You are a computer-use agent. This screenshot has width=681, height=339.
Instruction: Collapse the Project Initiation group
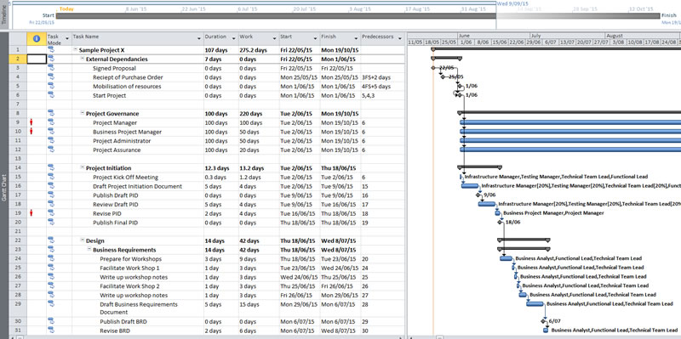pyautogui.click(x=83, y=167)
